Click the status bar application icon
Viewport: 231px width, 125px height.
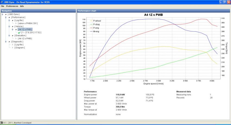click(2, 123)
